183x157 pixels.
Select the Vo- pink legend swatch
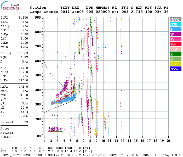[x=175, y=39]
